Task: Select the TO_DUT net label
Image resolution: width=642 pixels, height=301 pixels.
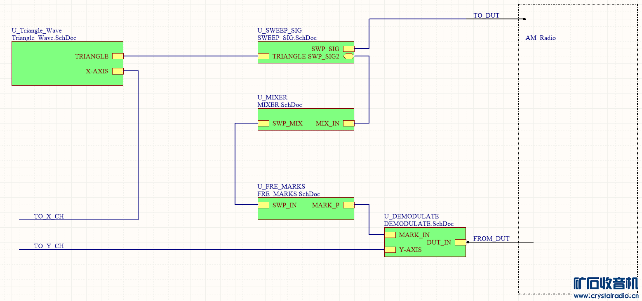Action: click(486, 16)
